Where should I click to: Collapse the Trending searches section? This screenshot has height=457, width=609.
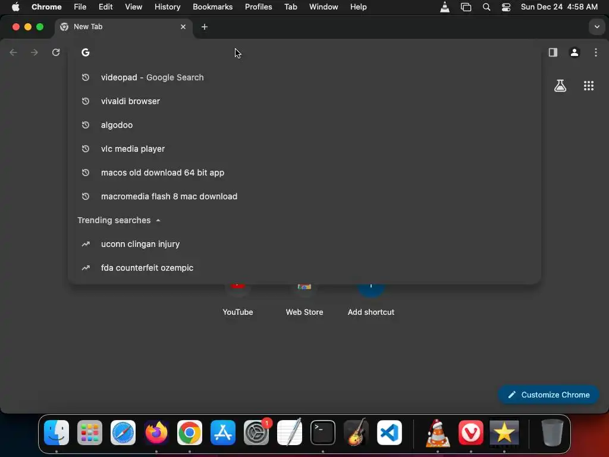pos(158,220)
